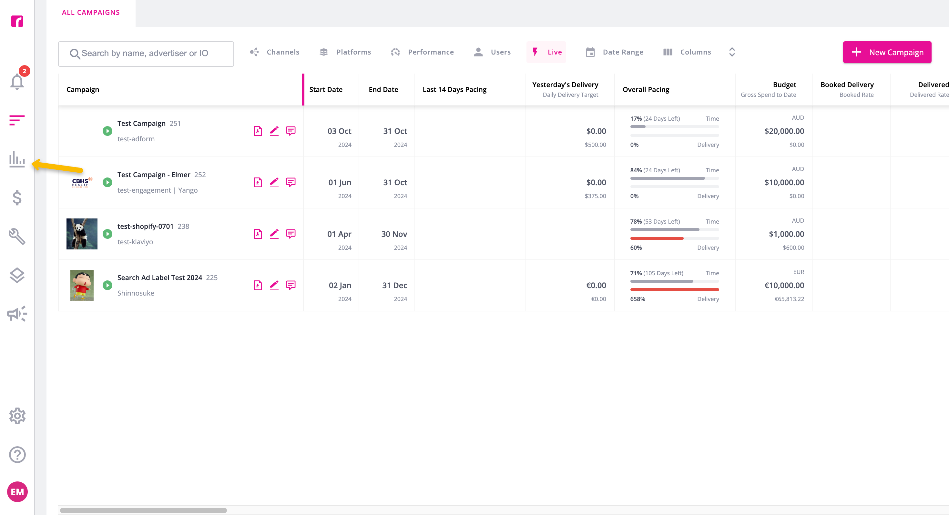Image resolution: width=949 pixels, height=515 pixels.
Task: Toggle play status of Search Ad Label Test 2024
Action: click(107, 285)
